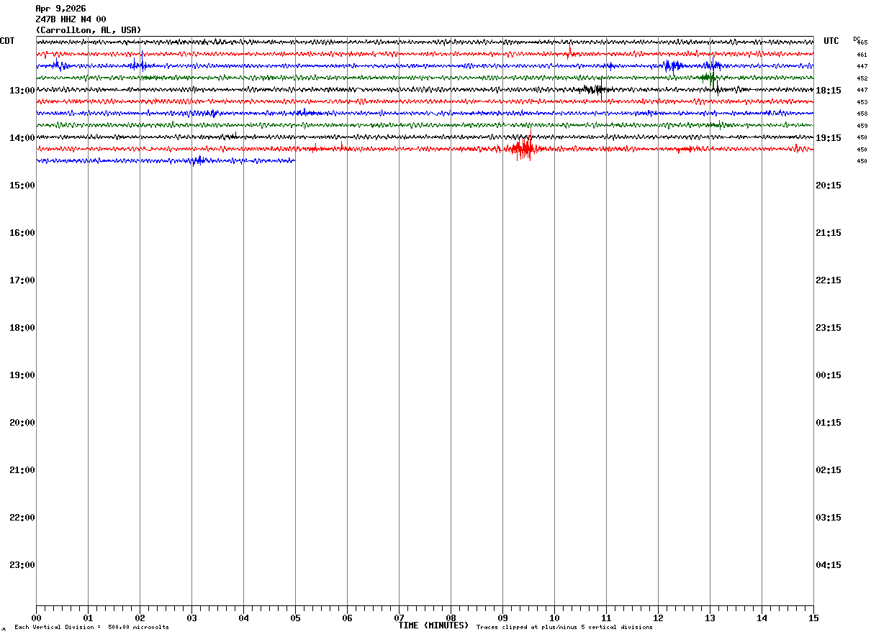Image resolution: width=871 pixels, height=637 pixels.
Task: Click the blue trace burst past minute 12
Action: [673, 66]
